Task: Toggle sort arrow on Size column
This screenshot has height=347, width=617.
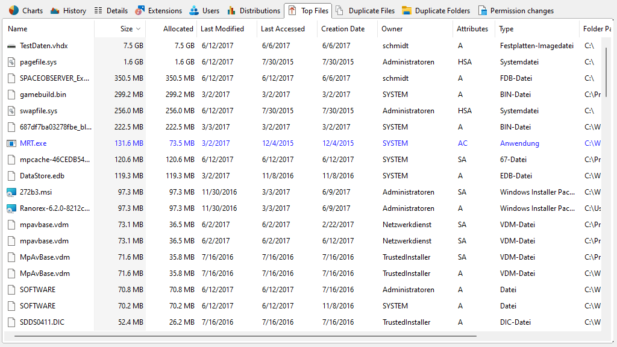Action: [x=139, y=29]
